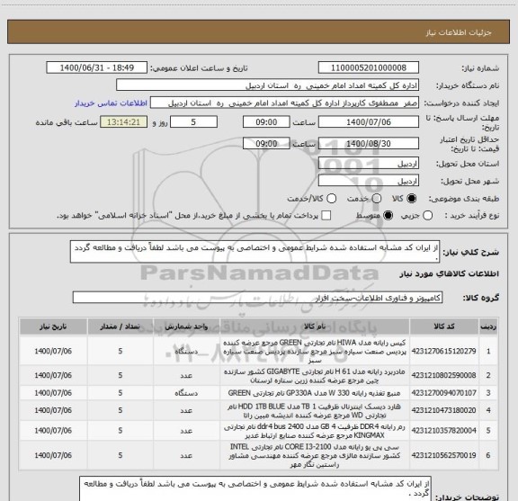This screenshot has width=518, height=501.
Task: Click the announcement date field 1400/06/31 - 18:49
Action: [x=97, y=67]
